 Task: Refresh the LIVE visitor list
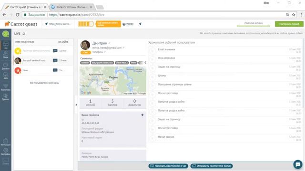(x=24, y=34)
